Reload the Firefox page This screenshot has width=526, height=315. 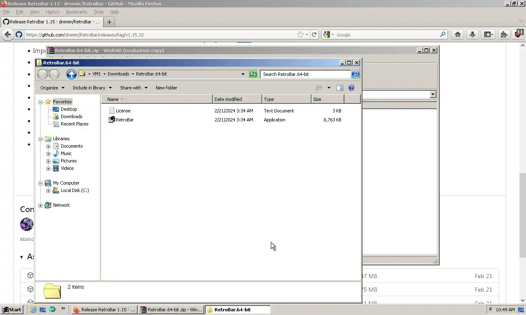(x=314, y=35)
